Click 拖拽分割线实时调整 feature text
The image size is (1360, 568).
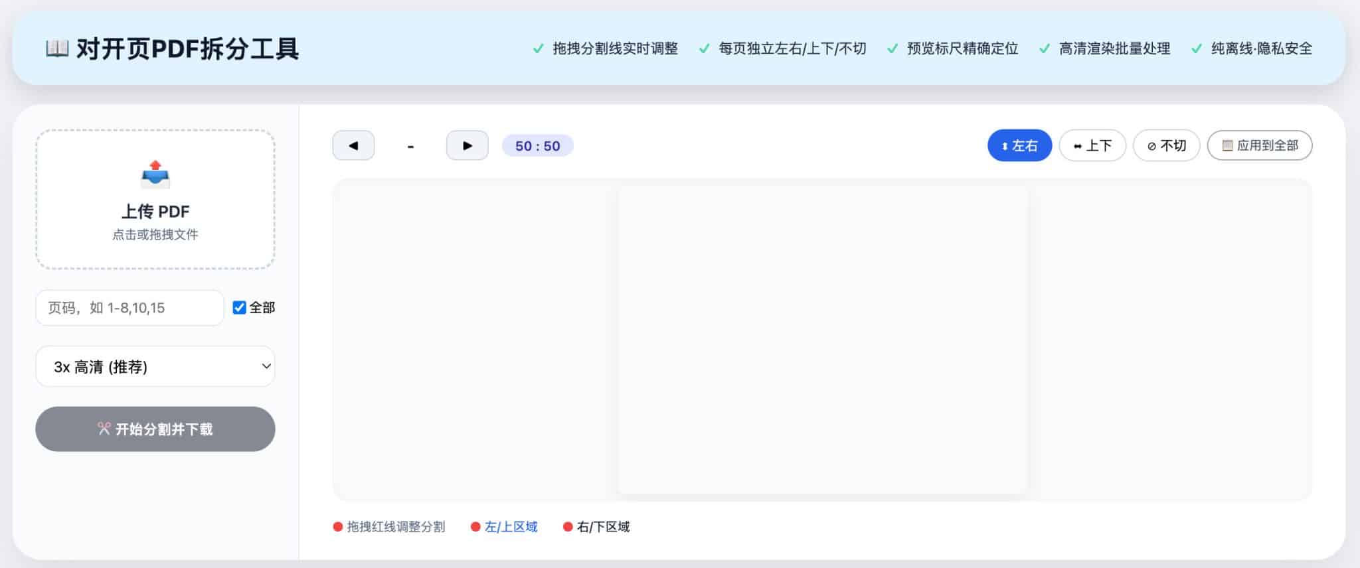pos(615,48)
